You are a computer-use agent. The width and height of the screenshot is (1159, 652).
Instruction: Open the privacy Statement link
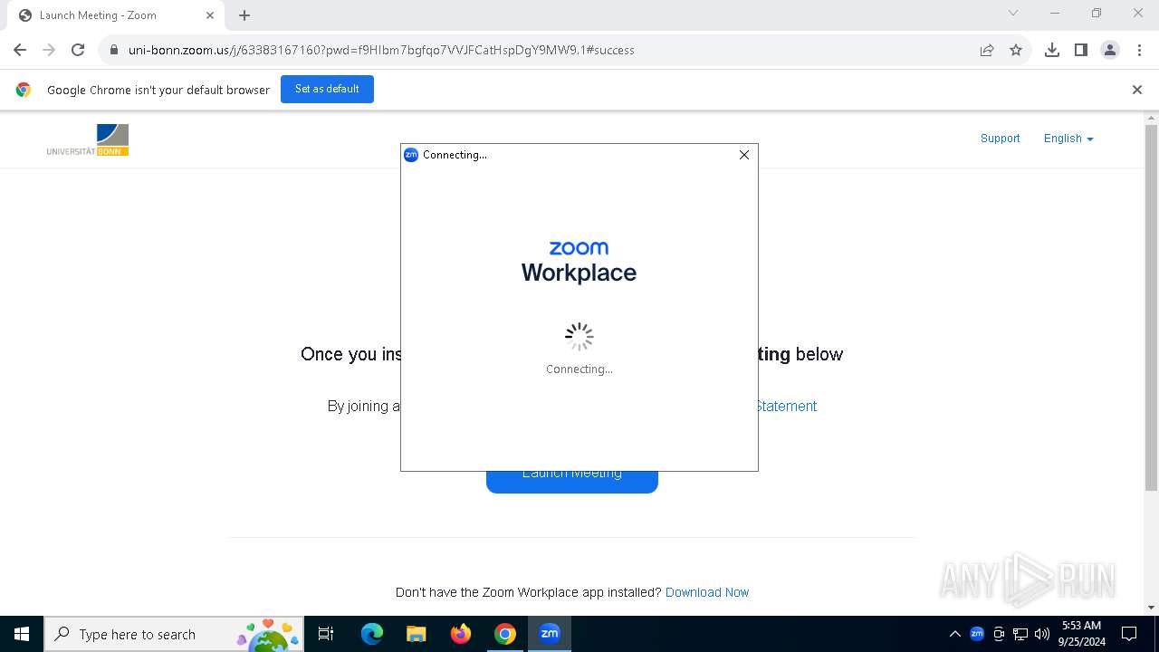[x=786, y=406]
